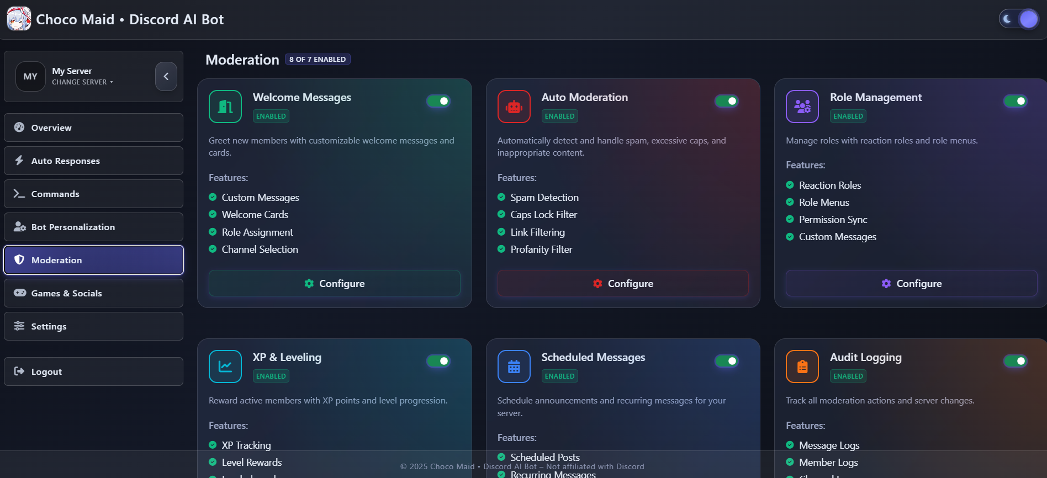This screenshot has width=1047, height=478.
Task: Click the Bot Personalization user-gear icon
Action: [20, 226]
